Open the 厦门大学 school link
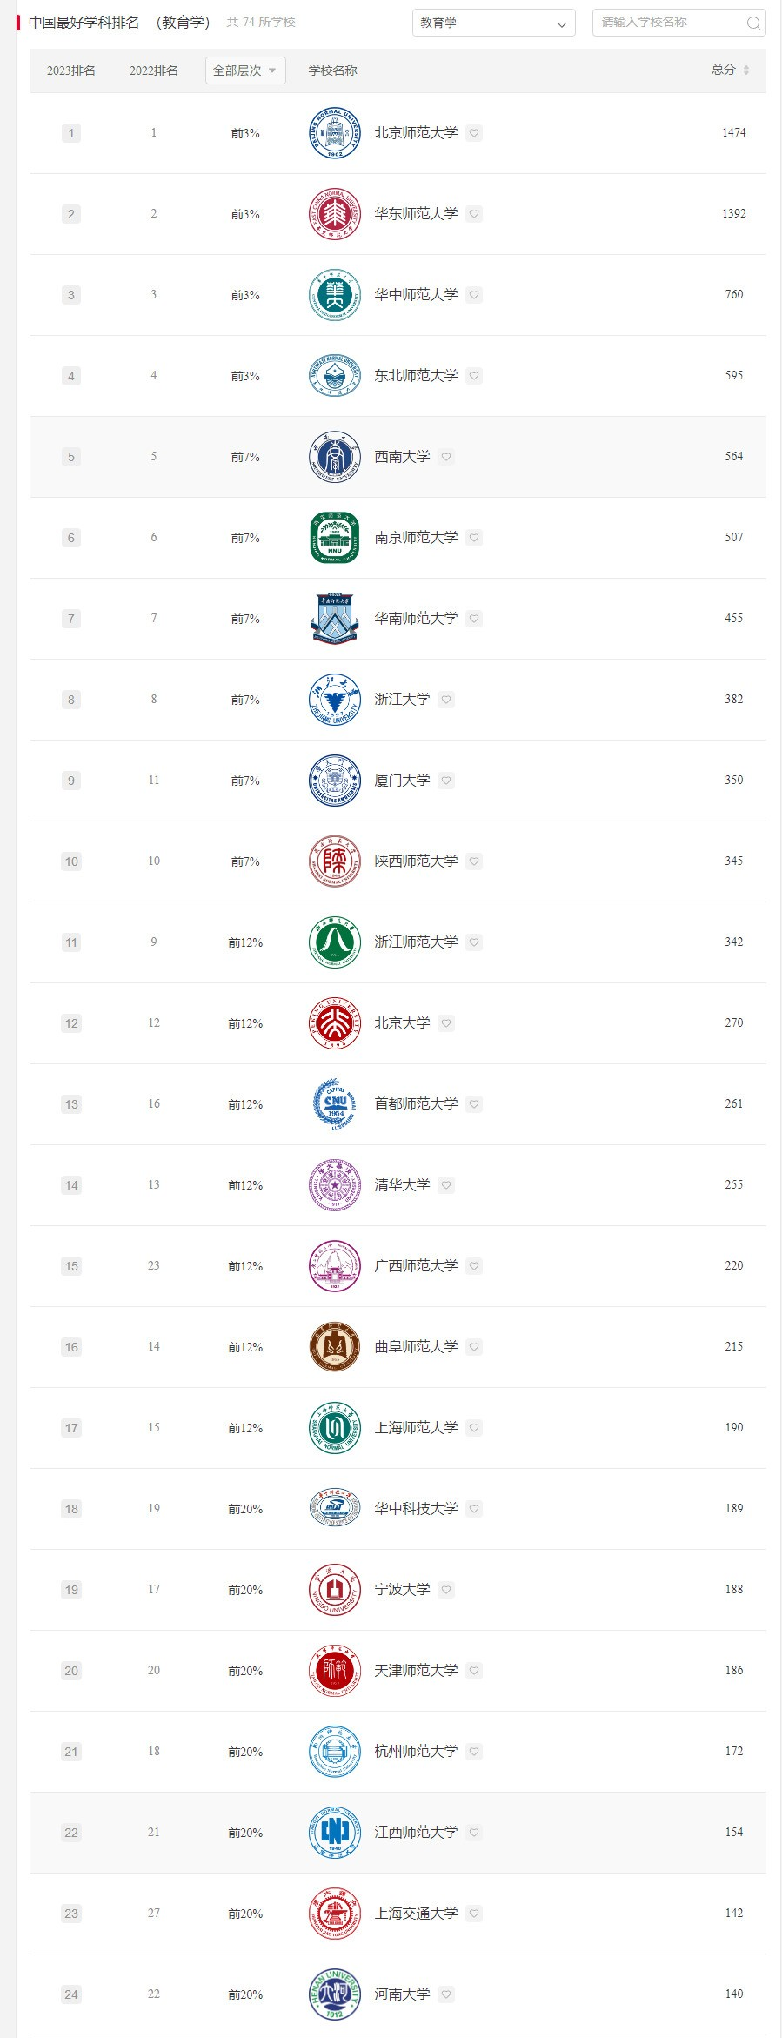This screenshot has height=2038, width=782. coord(402,781)
